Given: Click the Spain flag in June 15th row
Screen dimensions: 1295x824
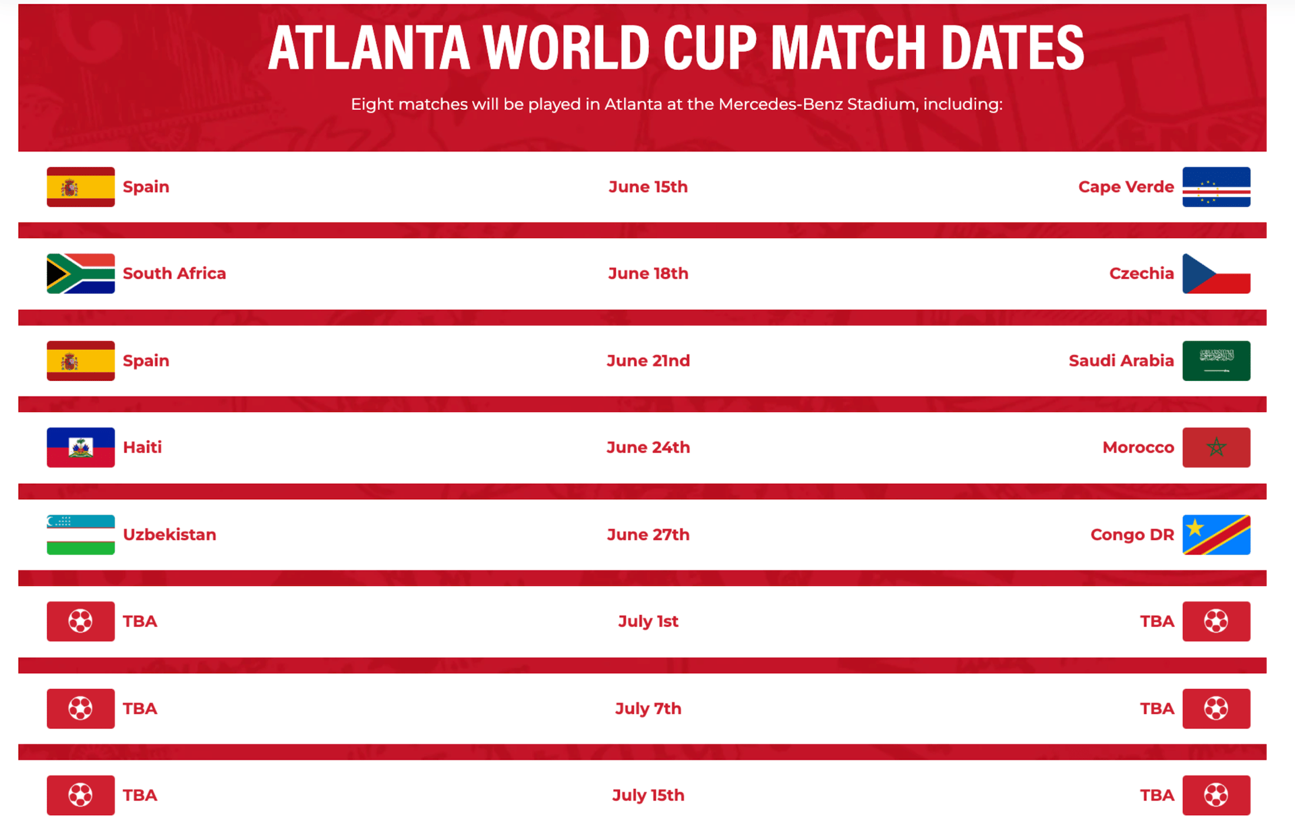Looking at the screenshot, I should pos(80,187).
